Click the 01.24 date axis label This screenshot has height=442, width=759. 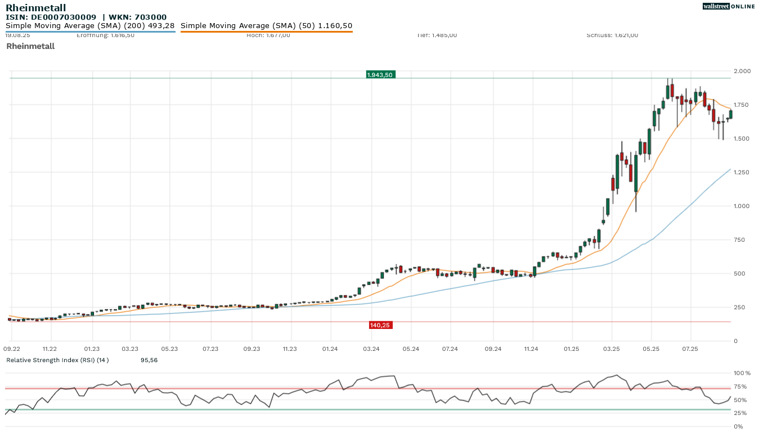click(330, 349)
